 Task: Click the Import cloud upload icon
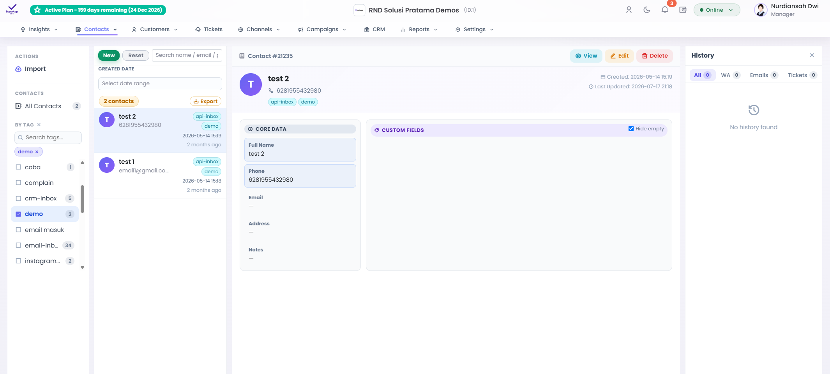[x=18, y=69]
